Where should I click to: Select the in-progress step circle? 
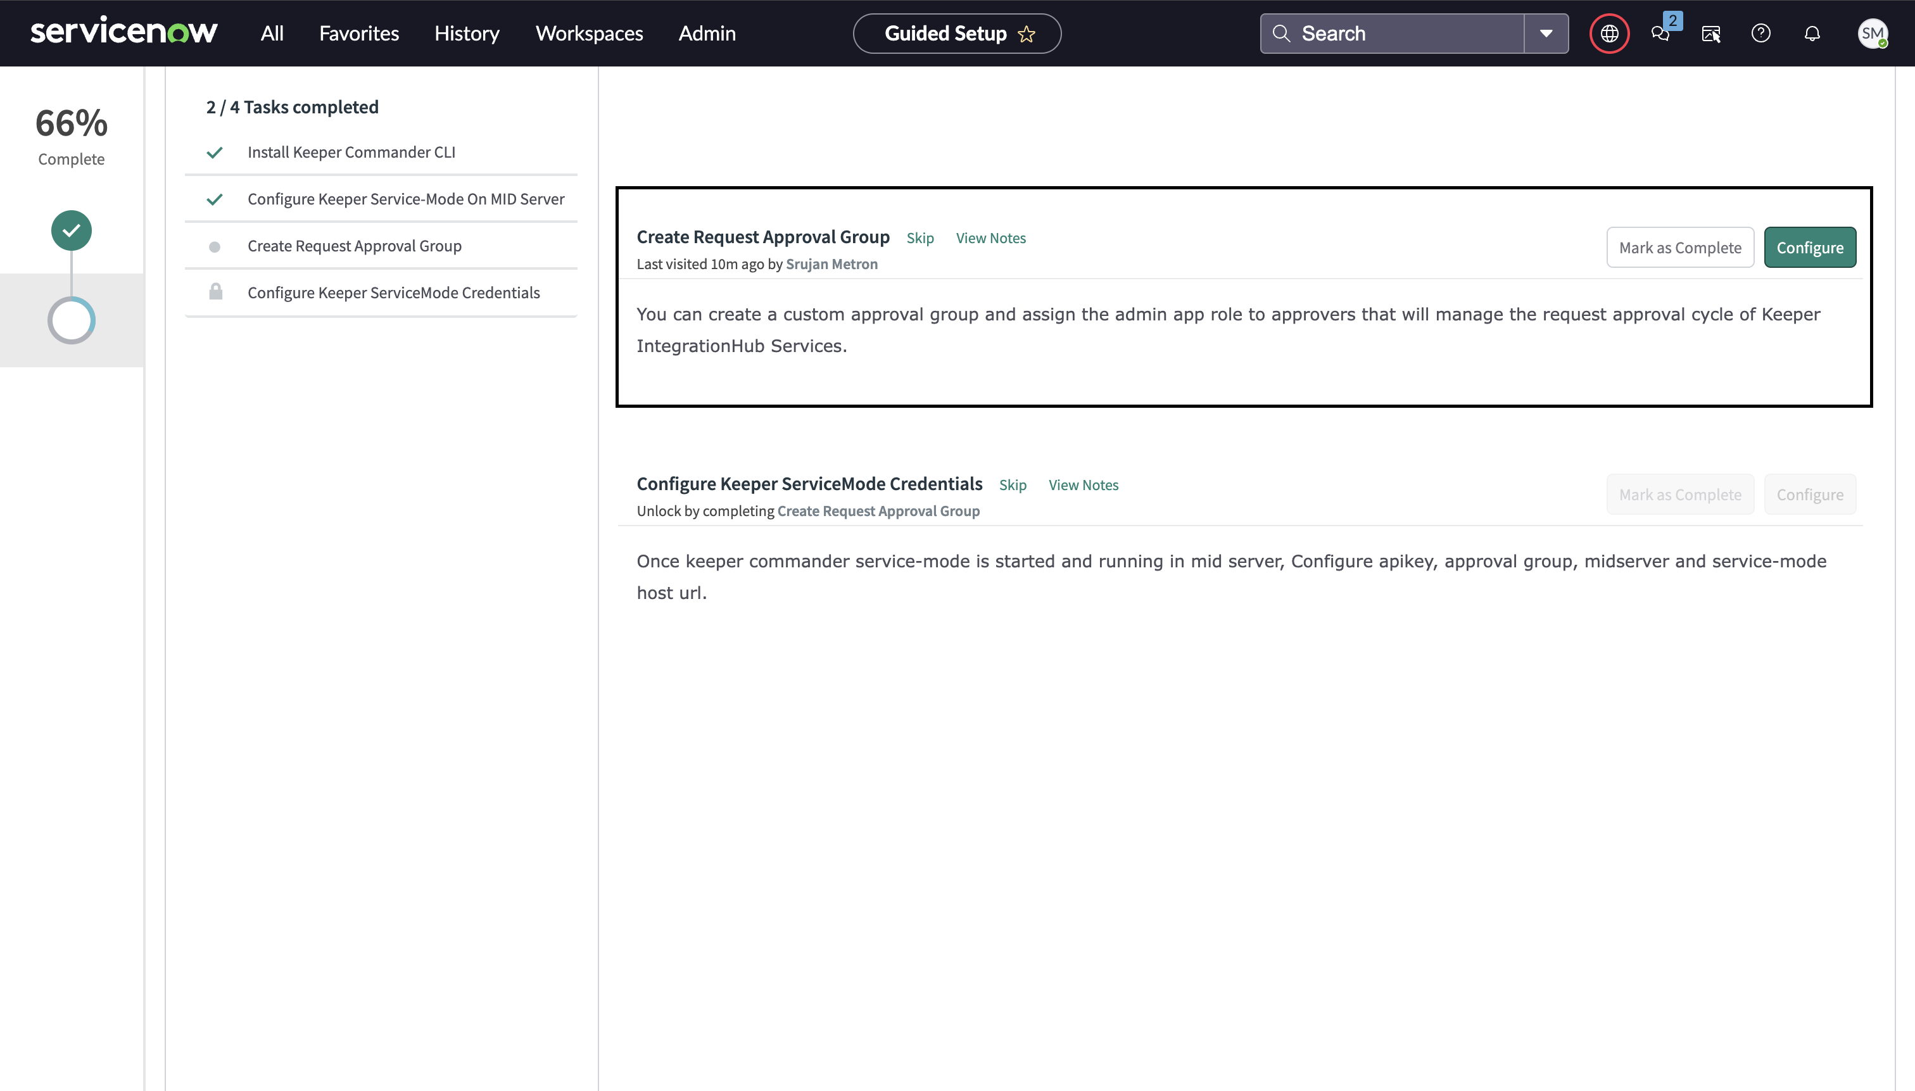coord(71,320)
